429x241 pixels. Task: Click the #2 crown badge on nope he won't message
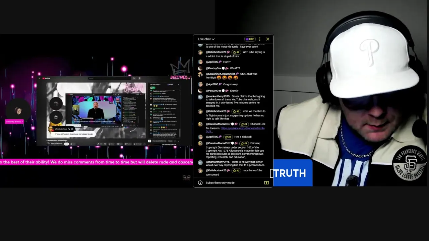(236, 170)
